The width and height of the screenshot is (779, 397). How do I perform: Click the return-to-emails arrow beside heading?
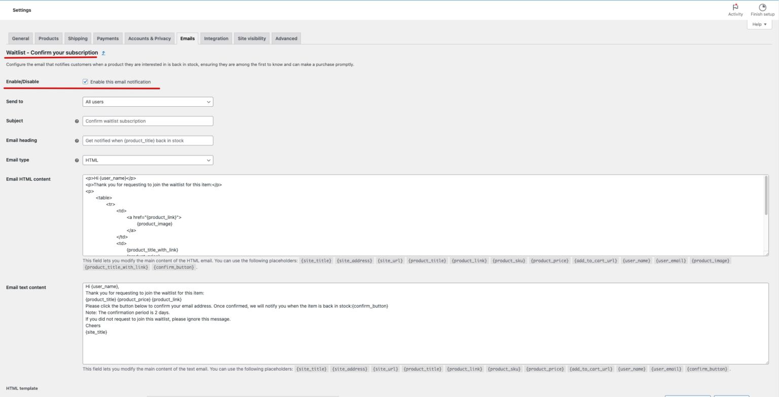(103, 53)
